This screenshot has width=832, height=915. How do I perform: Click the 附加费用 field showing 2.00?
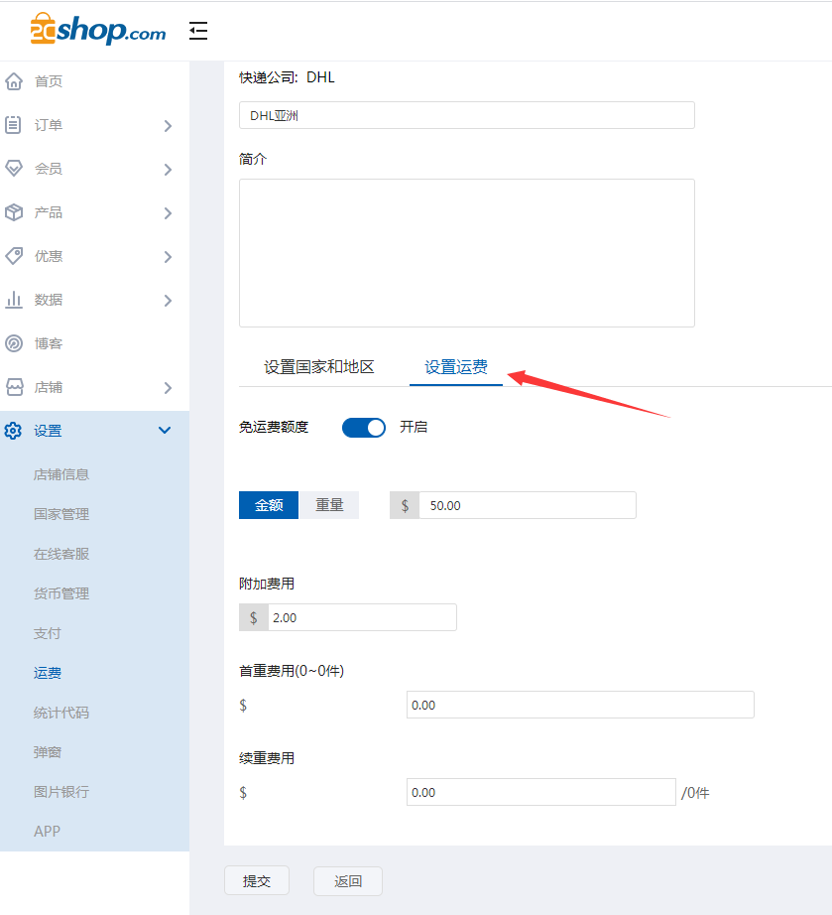point(362,617)
